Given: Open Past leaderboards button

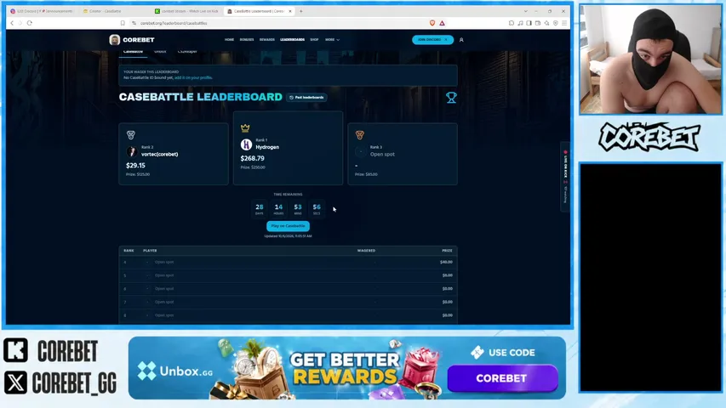Looking at the screenshot, I should (x=306, y=98).
